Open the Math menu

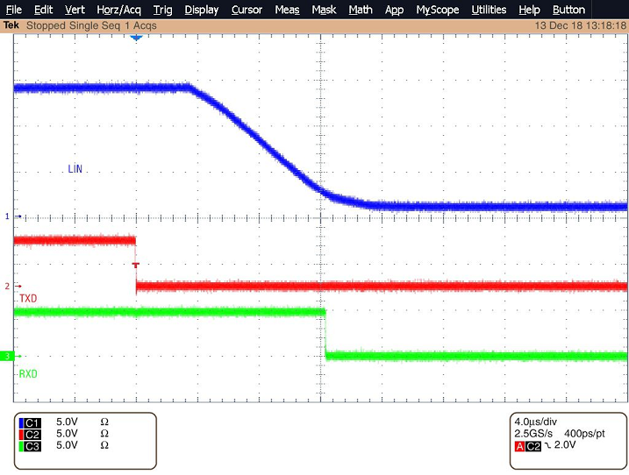[361, 10]
